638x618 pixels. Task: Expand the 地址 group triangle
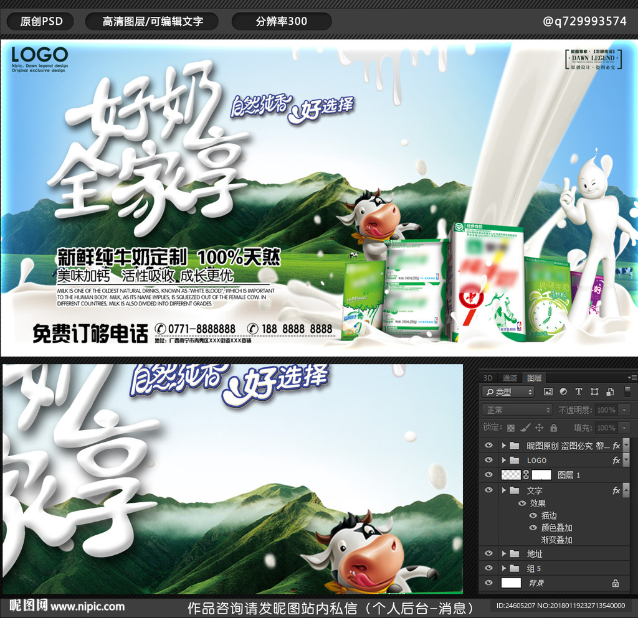(x=503, y=553)
